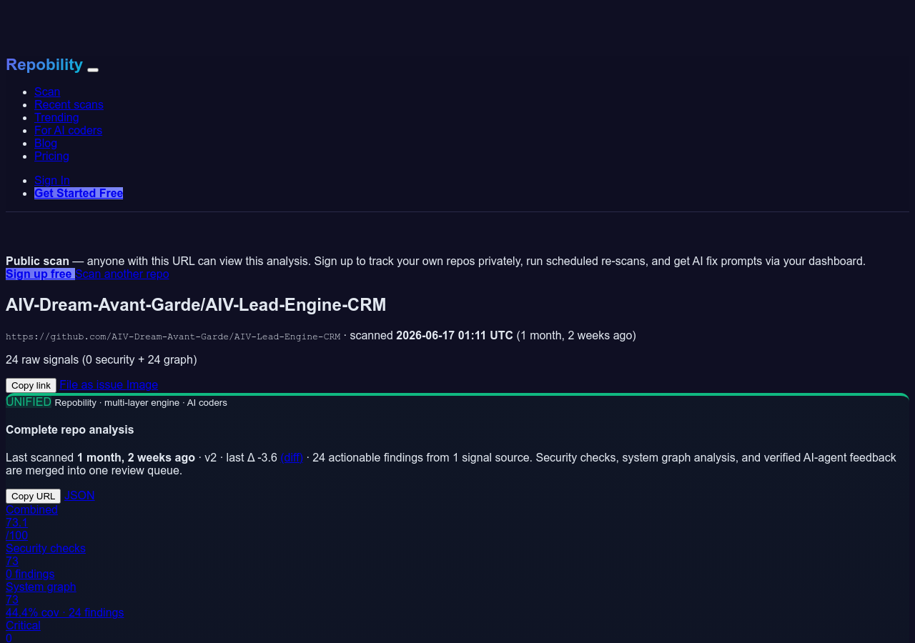
Task: Click 44.4% cov · 24 findings
Action: [x=64, y=612]
